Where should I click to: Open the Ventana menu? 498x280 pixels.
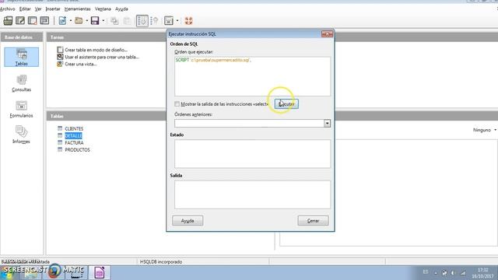[103, 9]
